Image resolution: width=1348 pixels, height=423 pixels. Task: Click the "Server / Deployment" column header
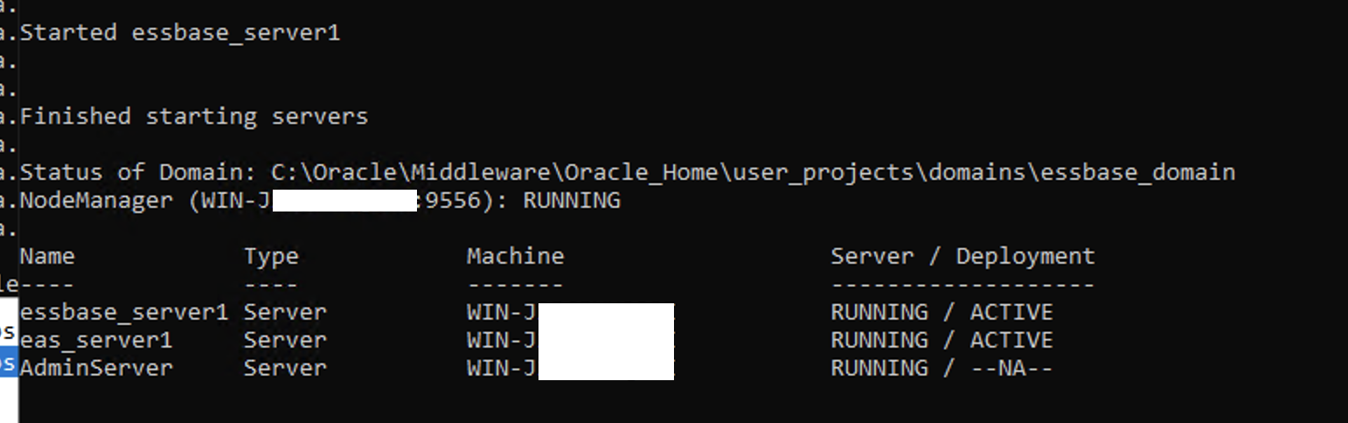point(962,256)
